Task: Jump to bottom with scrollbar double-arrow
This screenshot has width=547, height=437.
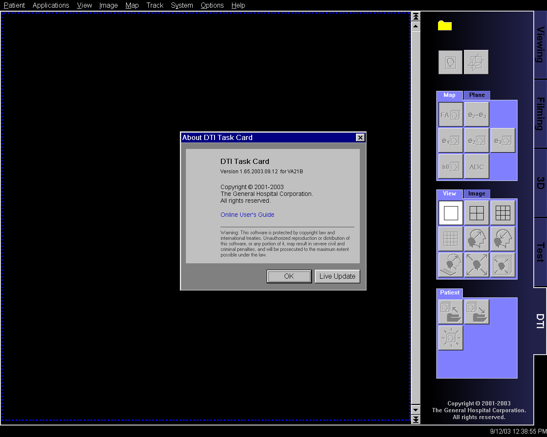Action: 415,420
